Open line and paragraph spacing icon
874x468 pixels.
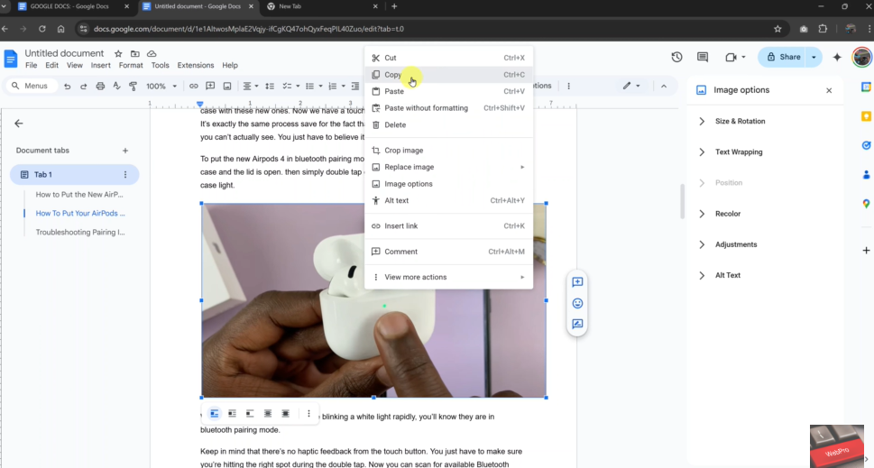point(270,87)
